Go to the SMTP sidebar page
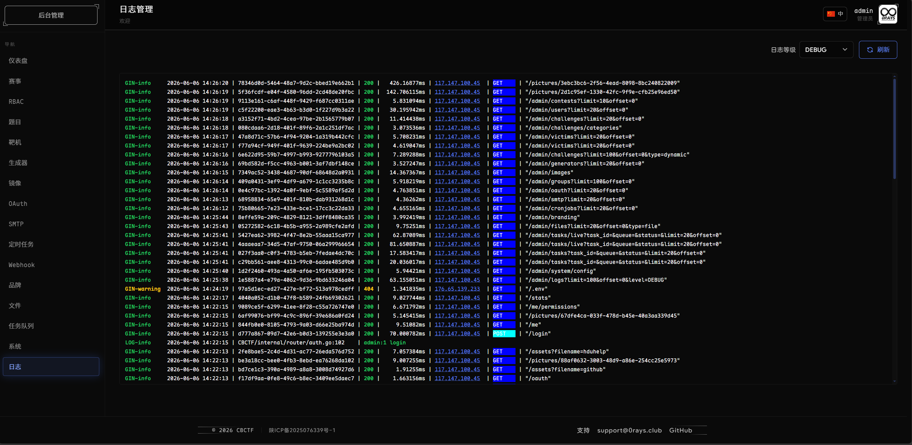Viewport: 912px width, 445px height. 51,224
